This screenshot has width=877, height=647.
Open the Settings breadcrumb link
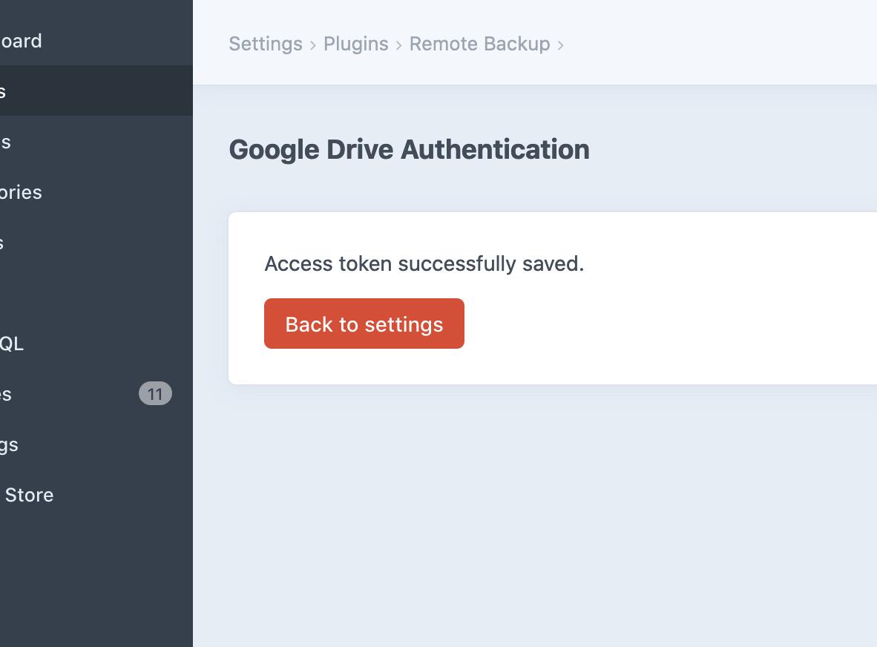click(266, 45)
